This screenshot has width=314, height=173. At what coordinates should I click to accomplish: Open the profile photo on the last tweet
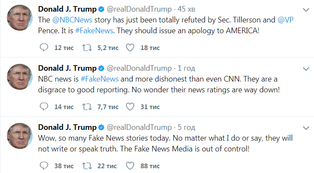20,137
